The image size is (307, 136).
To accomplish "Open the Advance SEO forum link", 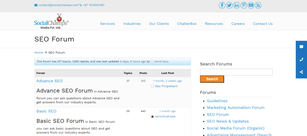I will [49, 81].
